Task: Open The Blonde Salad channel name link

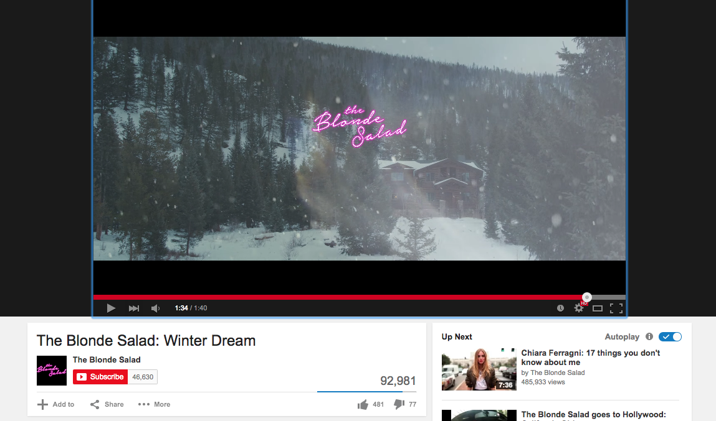Action: click(x=107, y=359)
